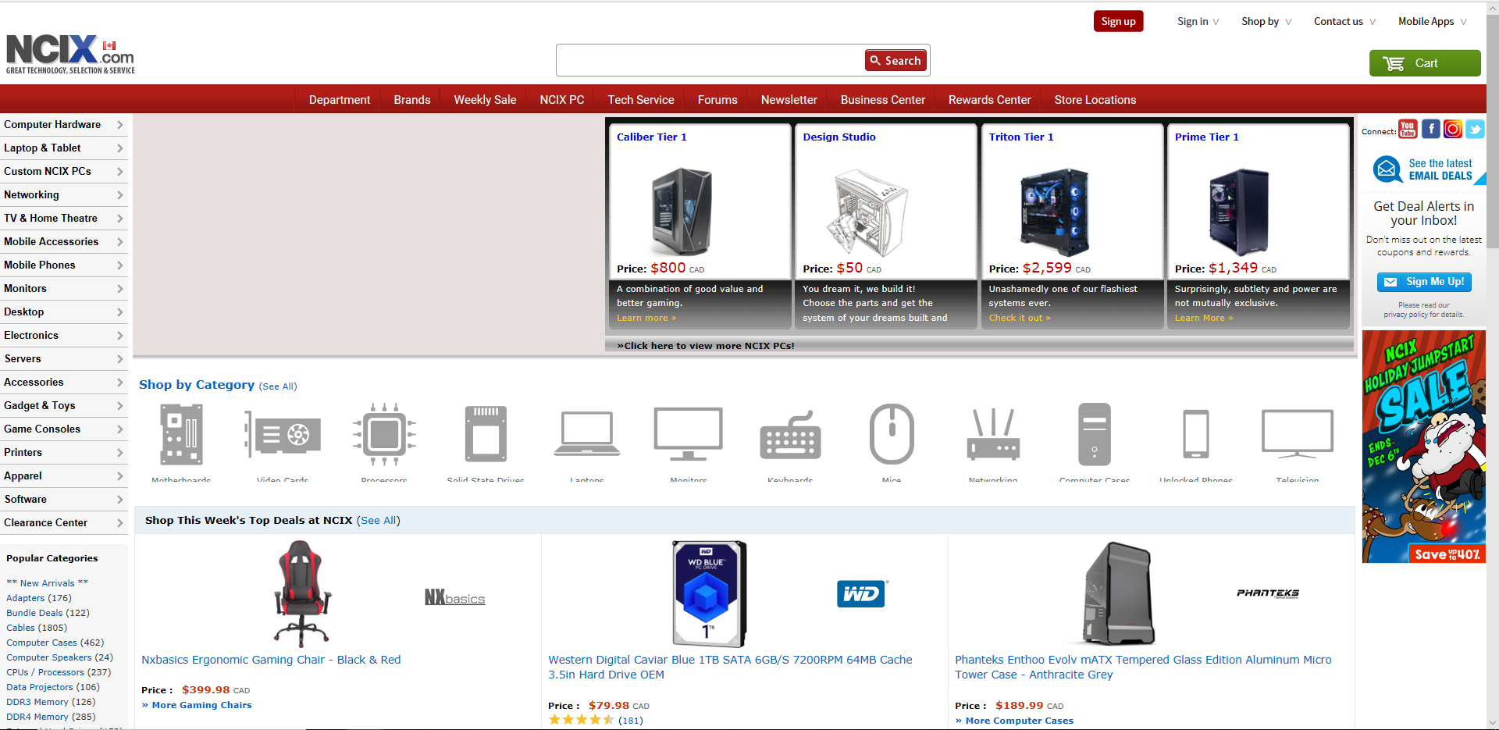Click the Phanteks brand logo

1268,593
